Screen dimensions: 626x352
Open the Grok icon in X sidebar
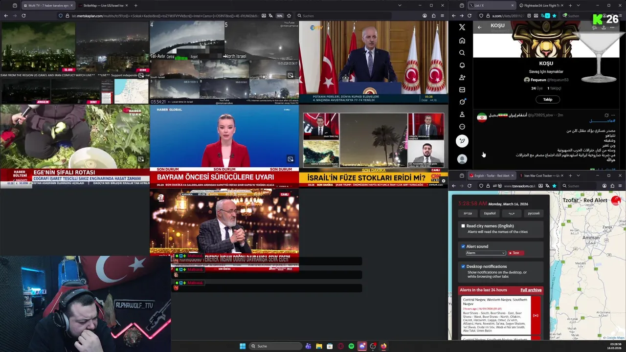pyautogui.click(x=462, y=102)
